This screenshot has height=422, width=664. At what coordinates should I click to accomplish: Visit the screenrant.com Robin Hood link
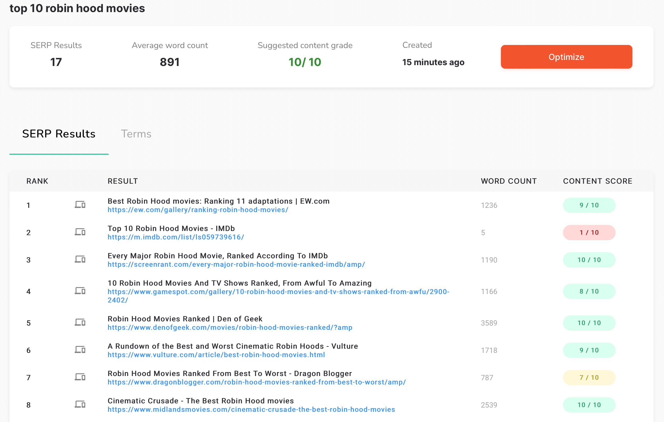(236, 264)
